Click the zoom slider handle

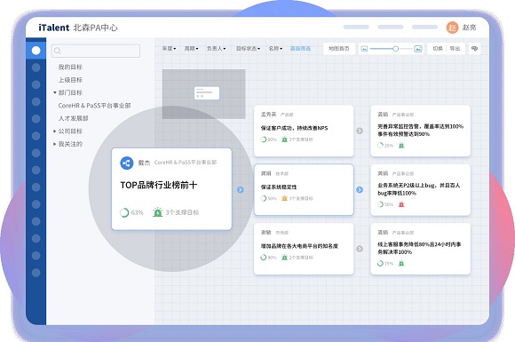coord(396,49)
